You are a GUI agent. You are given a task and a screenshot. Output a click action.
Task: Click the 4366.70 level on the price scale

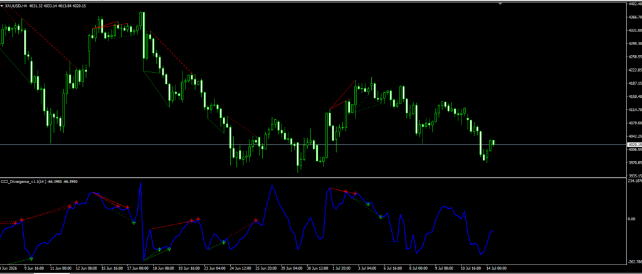[633, 17]
